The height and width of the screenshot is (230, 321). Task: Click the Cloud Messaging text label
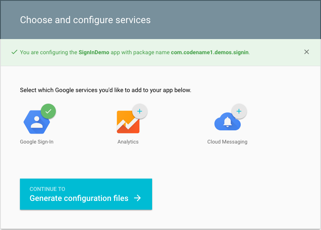click(x=227, y=142)
